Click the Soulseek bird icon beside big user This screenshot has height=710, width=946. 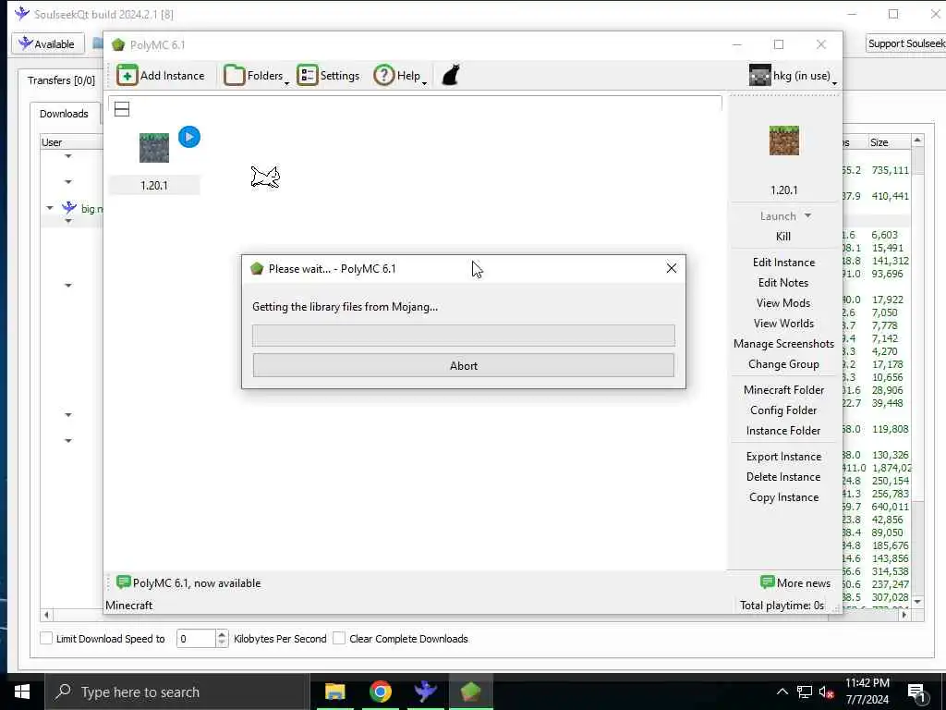click(69, 208)
